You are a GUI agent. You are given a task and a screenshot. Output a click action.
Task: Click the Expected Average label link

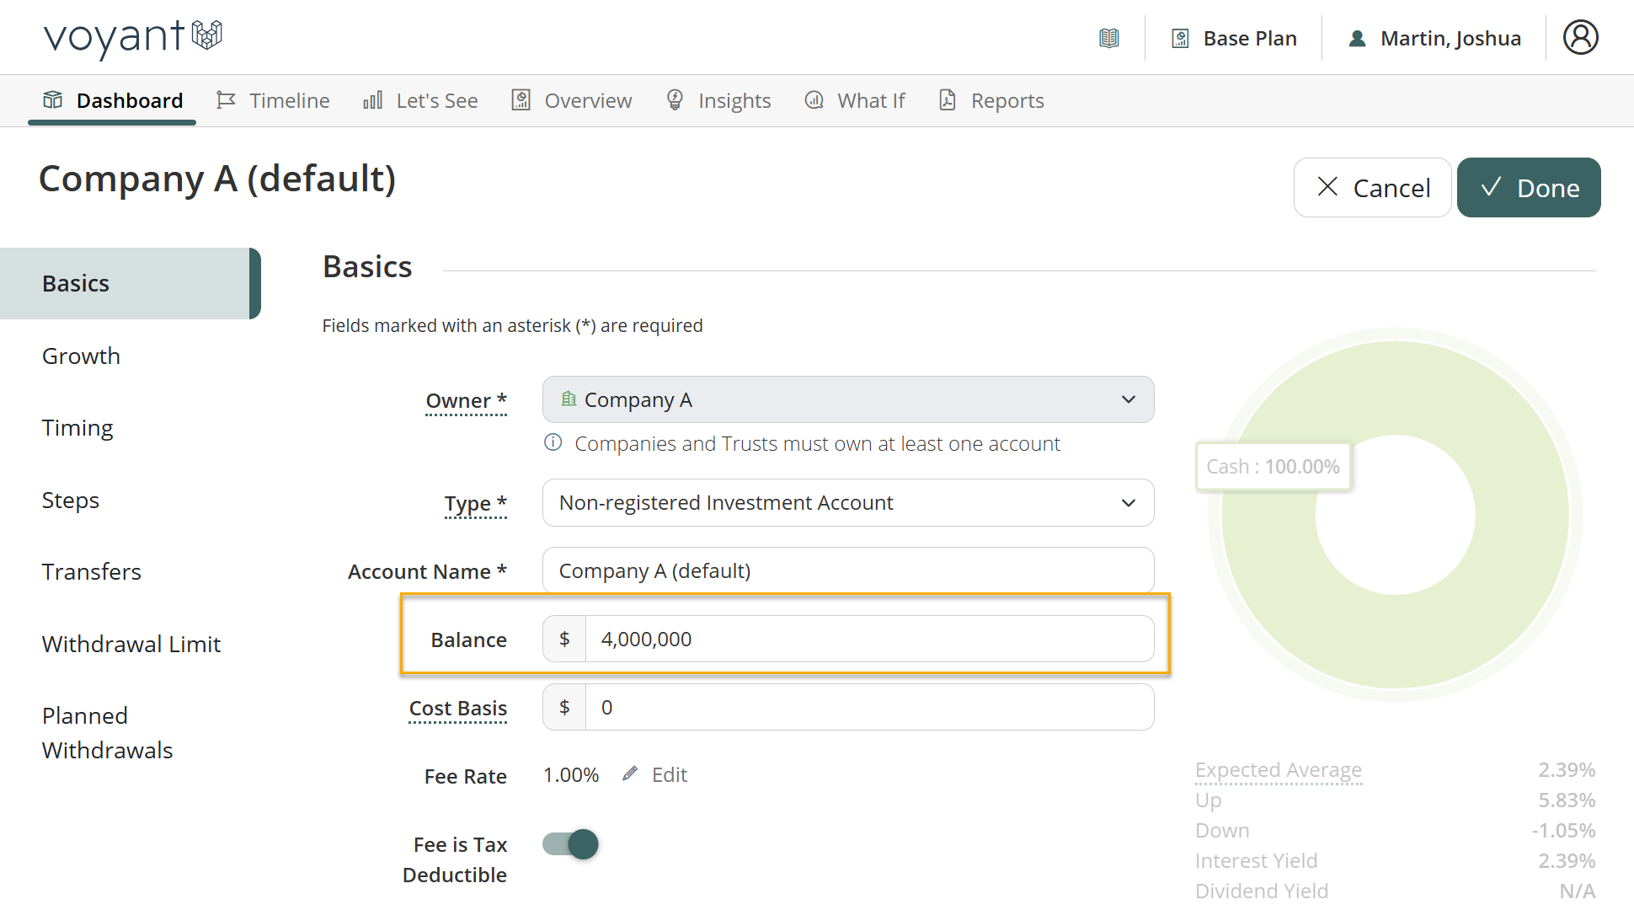click(x=1279, y=770)
